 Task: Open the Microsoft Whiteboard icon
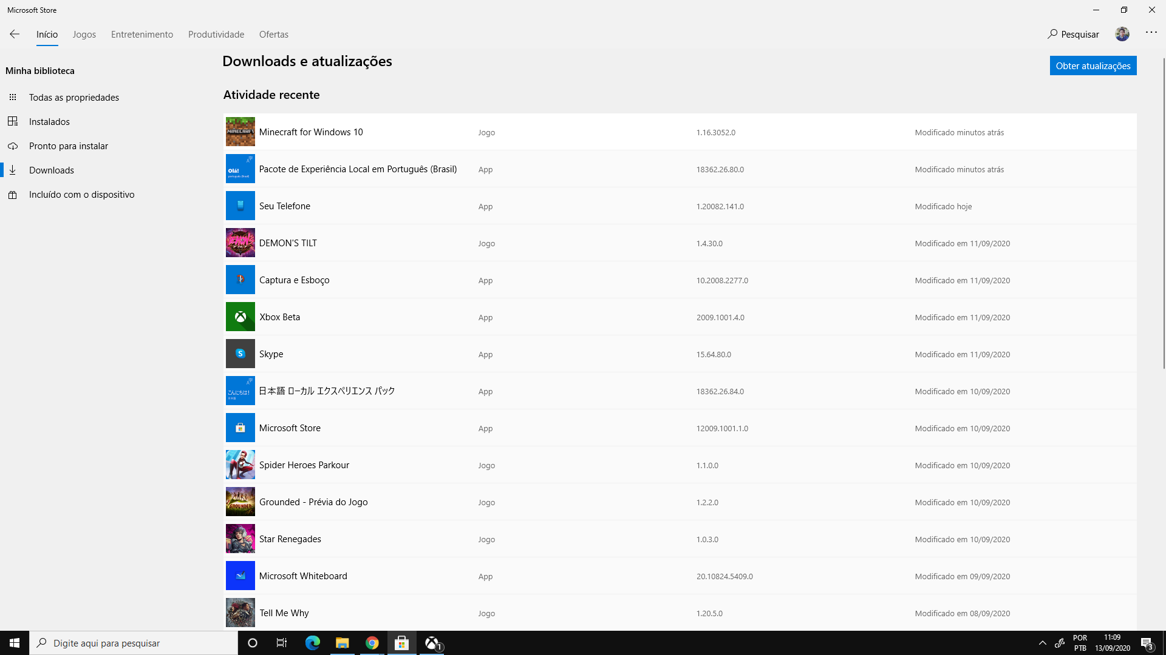click(x=240, y=576)
